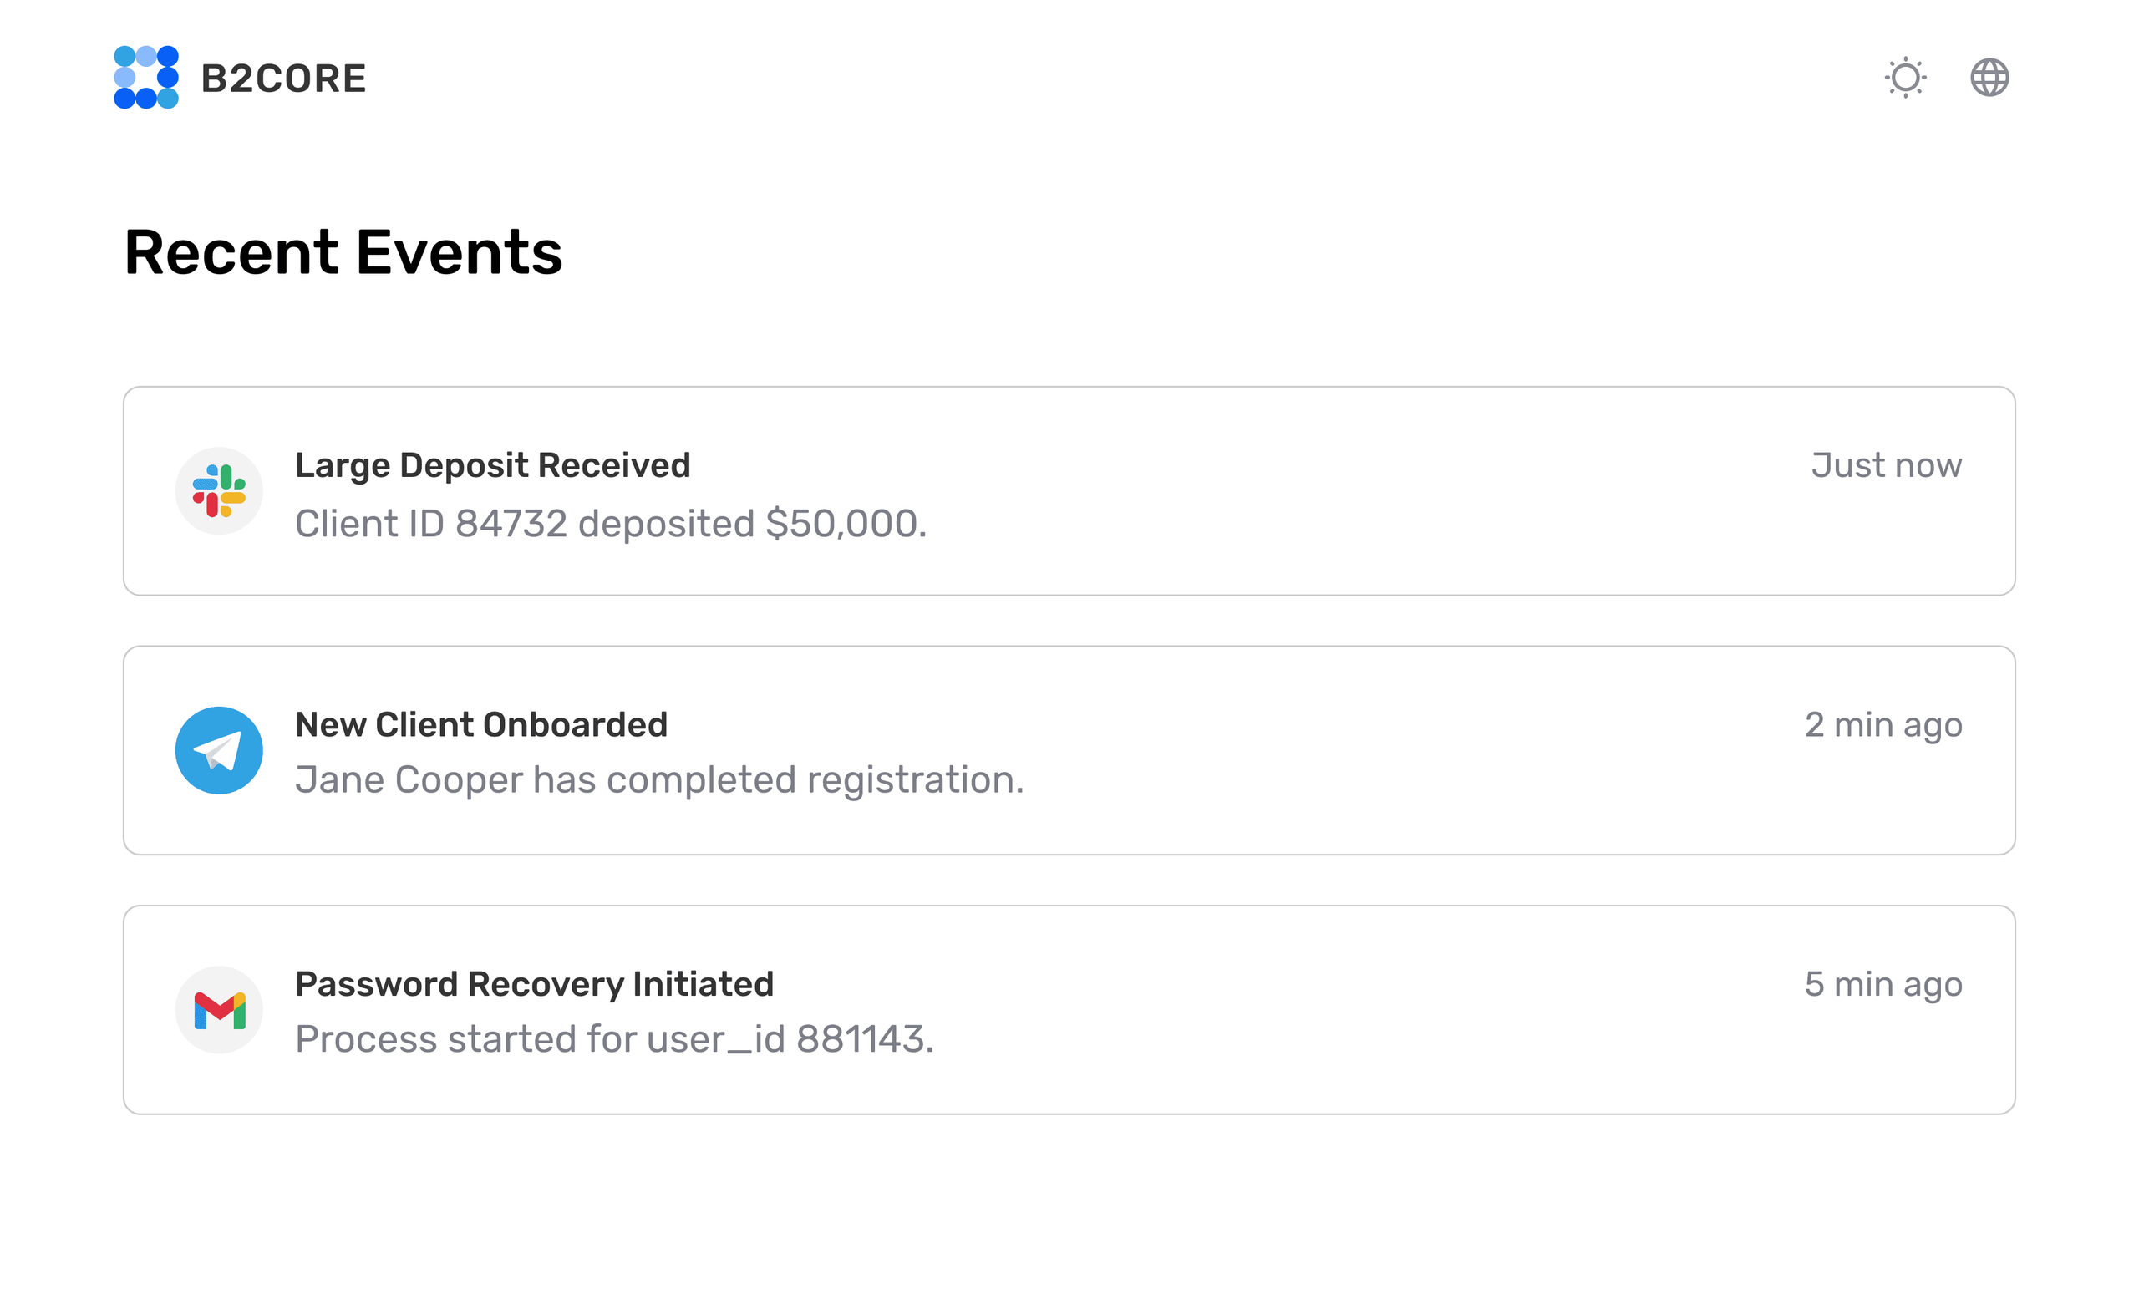Click 'Process started for user_id 881143' text
Screen dimensions: 2139x1294
point(615,1040)
